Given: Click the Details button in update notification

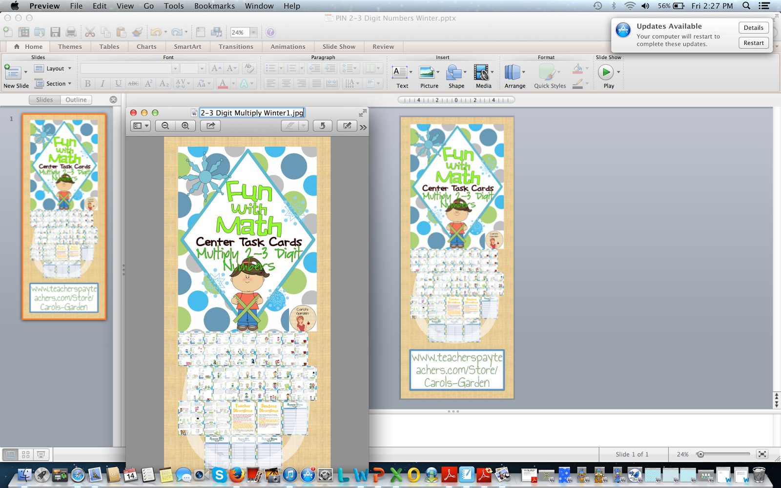Looking at the screenshot, I should pyautogui.click(x=754, y=28).
